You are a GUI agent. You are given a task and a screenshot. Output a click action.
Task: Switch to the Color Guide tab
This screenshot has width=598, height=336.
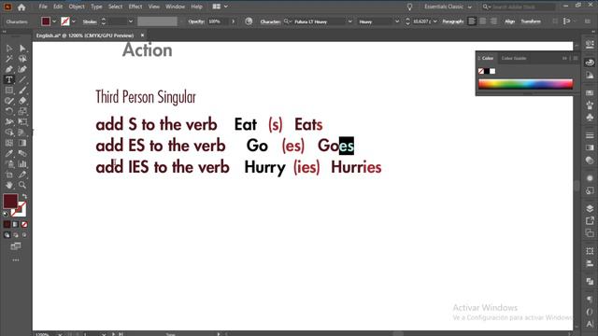[x=514, y=58]
